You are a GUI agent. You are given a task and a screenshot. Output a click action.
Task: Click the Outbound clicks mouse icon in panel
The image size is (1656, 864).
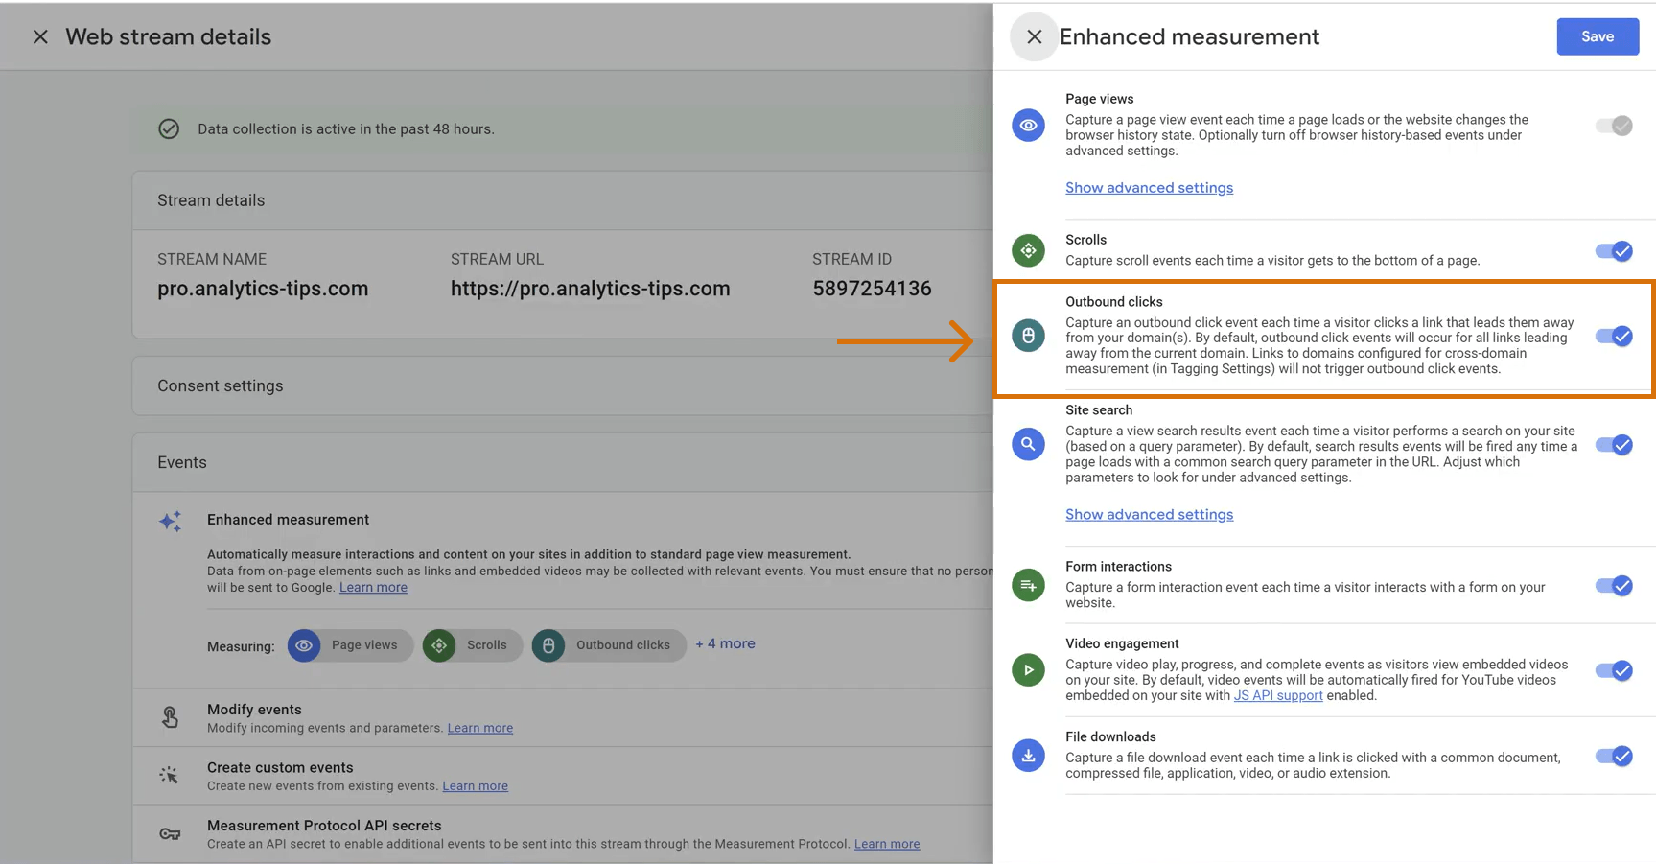[x=1028, y=336]
